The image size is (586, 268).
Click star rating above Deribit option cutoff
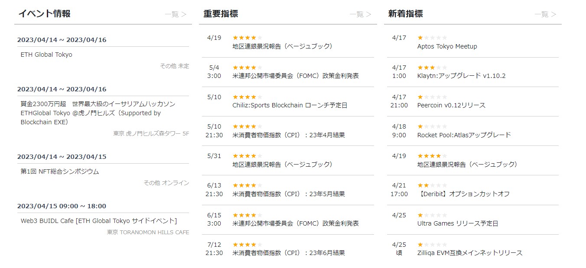coord(432,185)
